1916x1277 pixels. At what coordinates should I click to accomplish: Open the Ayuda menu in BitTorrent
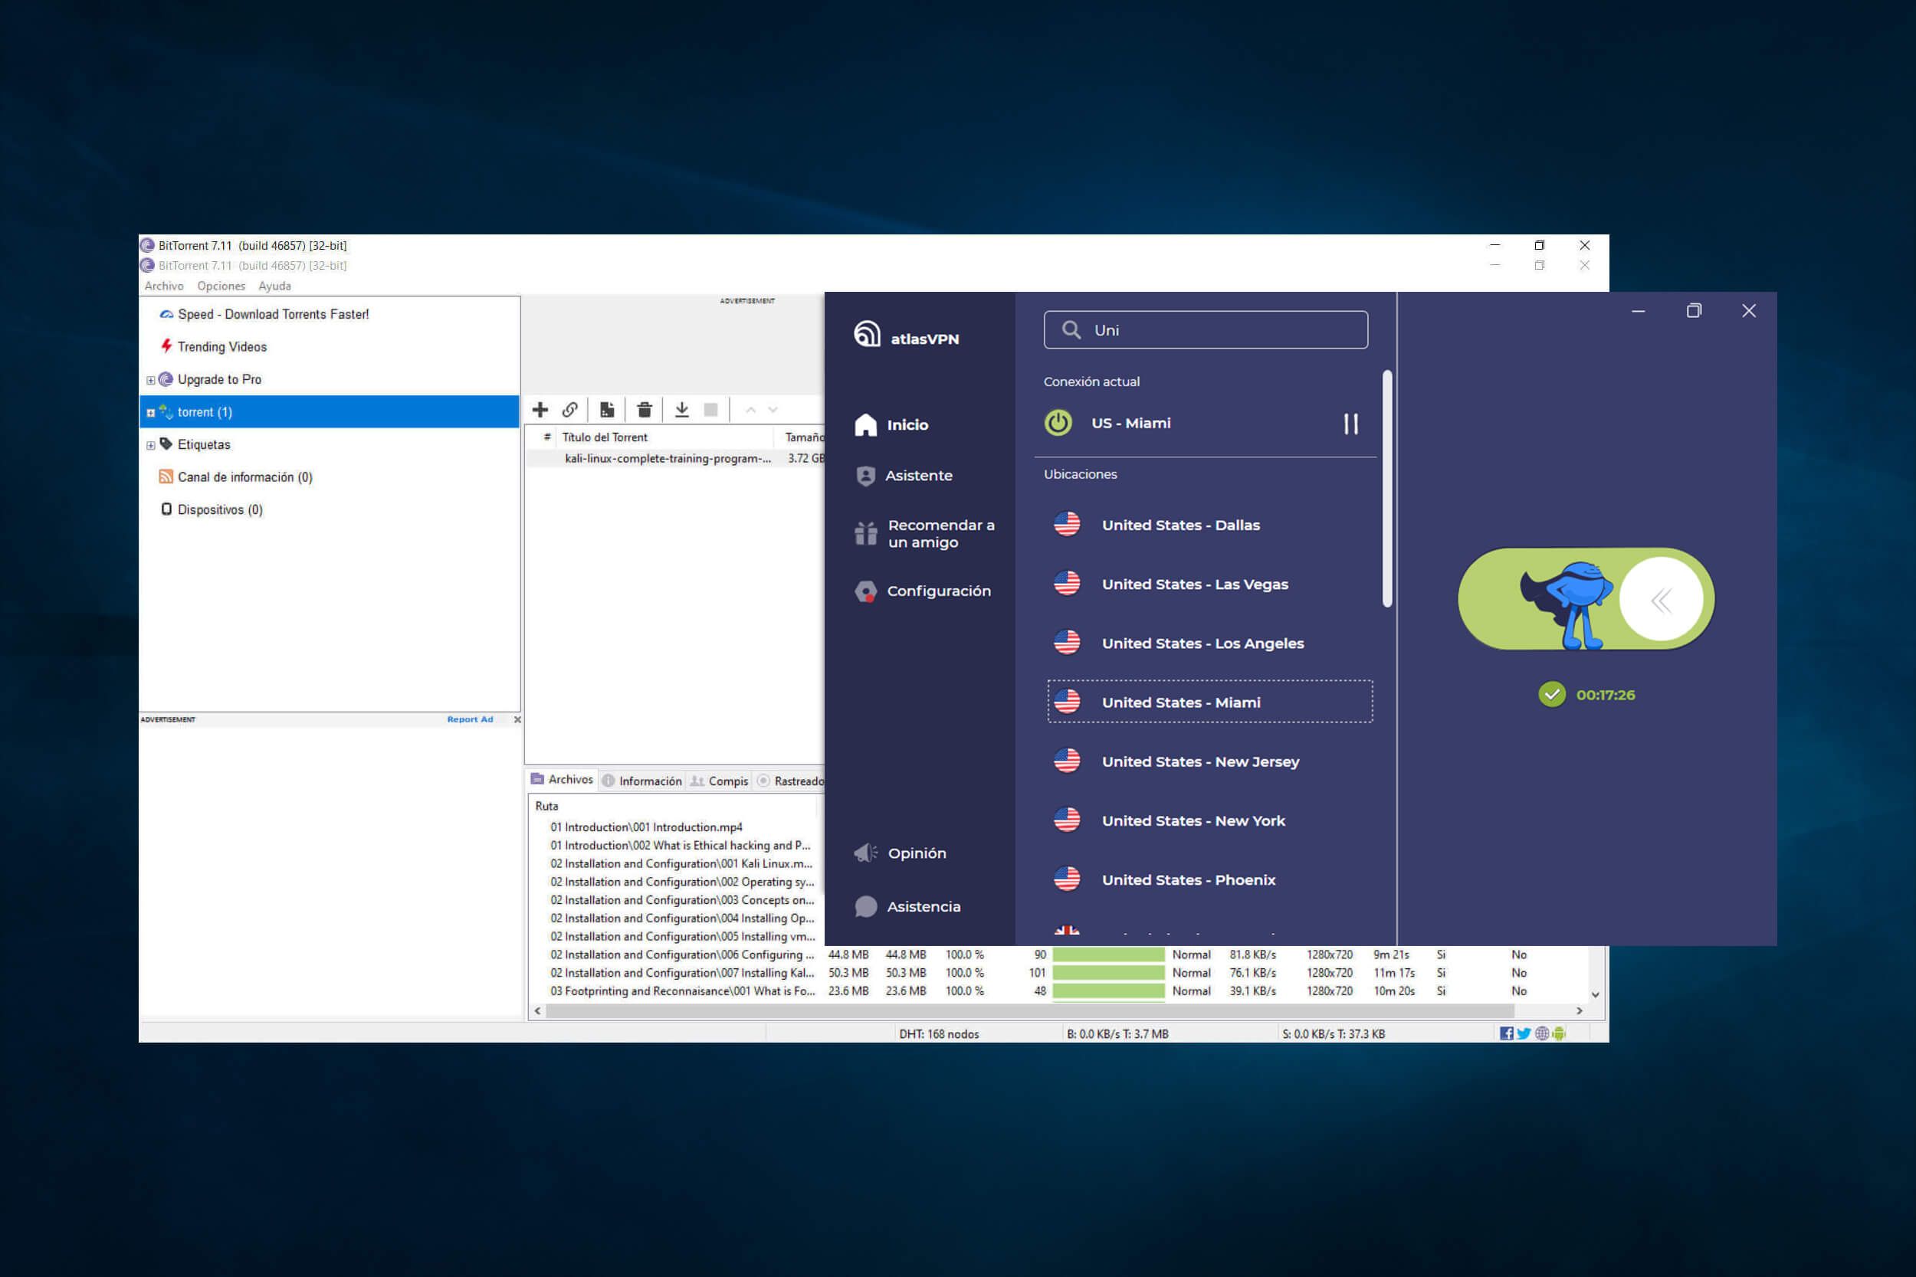[274, 286]
